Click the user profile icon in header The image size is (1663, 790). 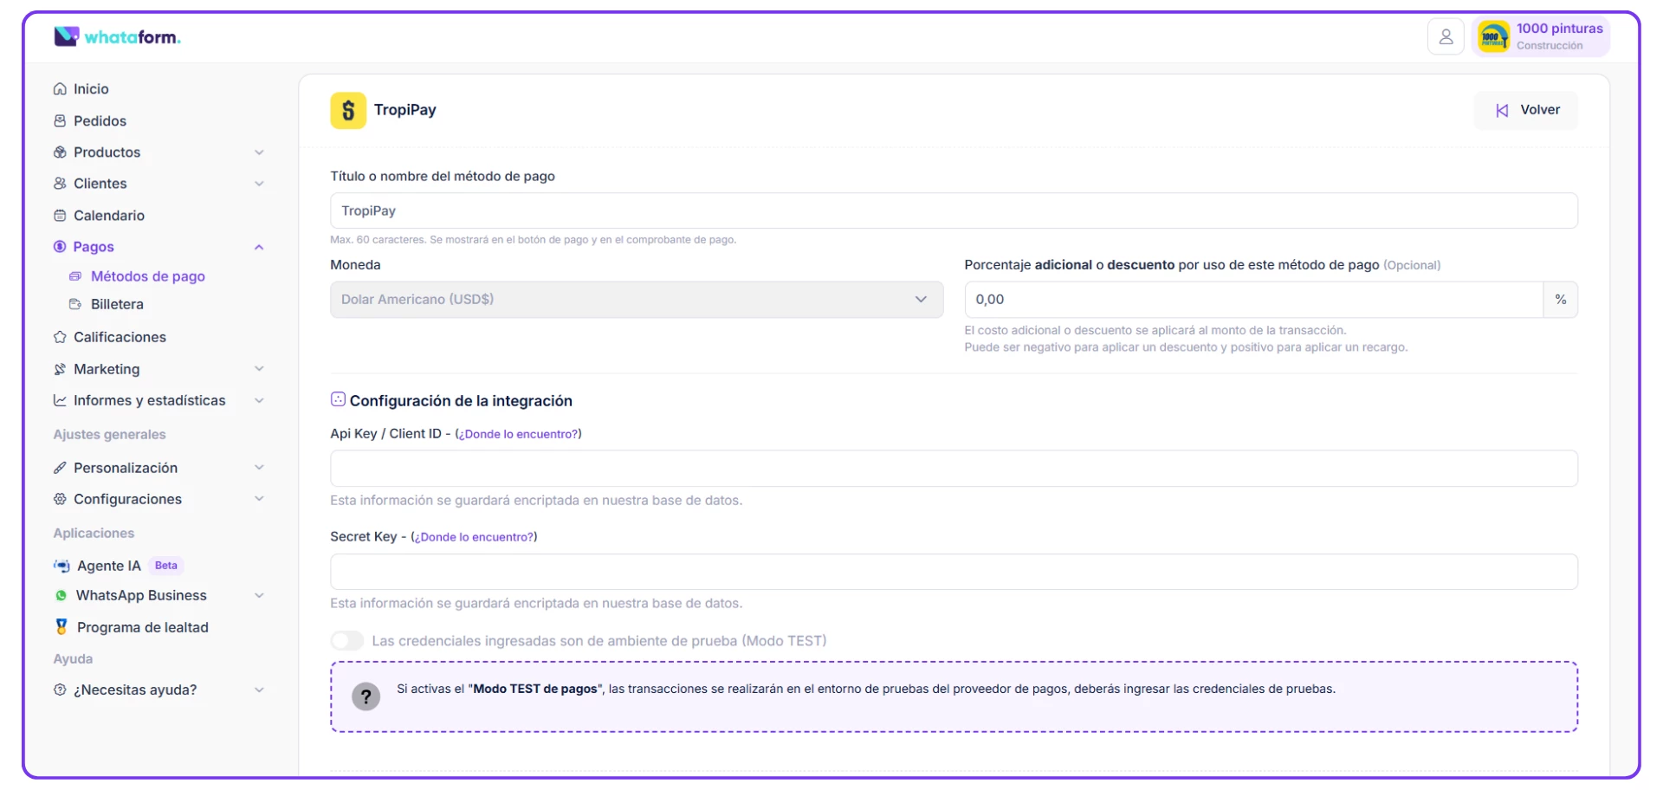[x=1445, y=37]
